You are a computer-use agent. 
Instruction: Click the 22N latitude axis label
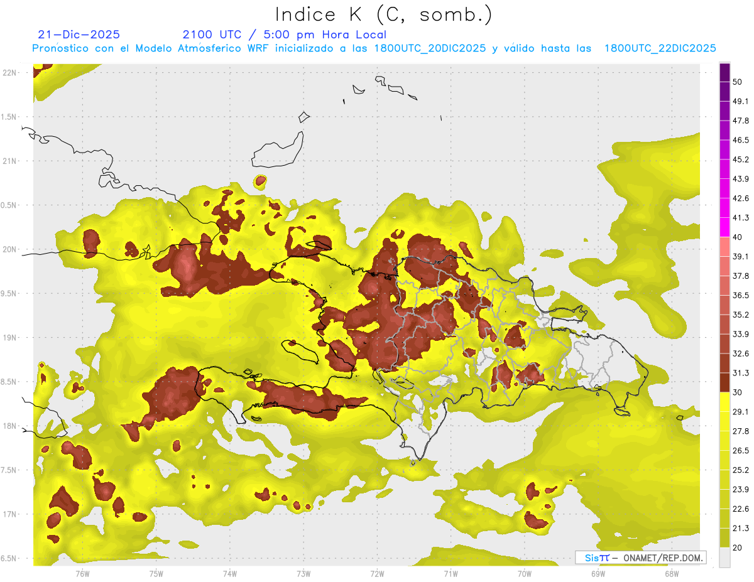coord(10,72)
